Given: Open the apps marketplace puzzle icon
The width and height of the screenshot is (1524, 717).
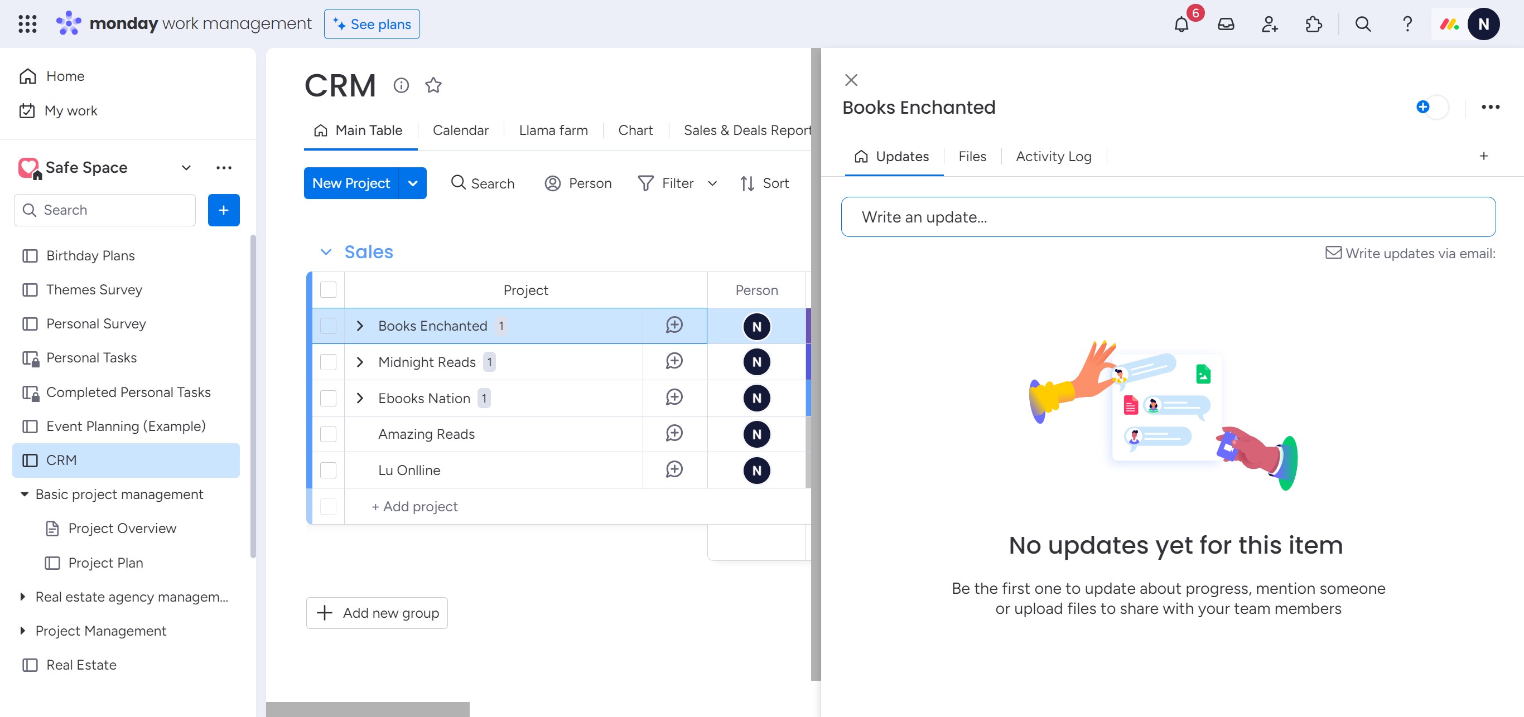Looking at the screenshot, I should pos(1313,24).
